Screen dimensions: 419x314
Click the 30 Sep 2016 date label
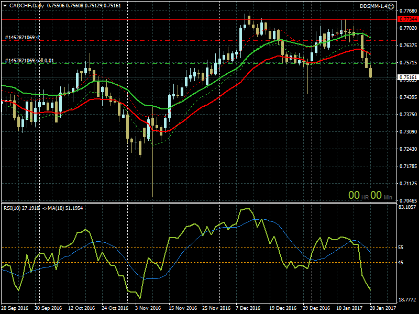(x=48, y=308)
